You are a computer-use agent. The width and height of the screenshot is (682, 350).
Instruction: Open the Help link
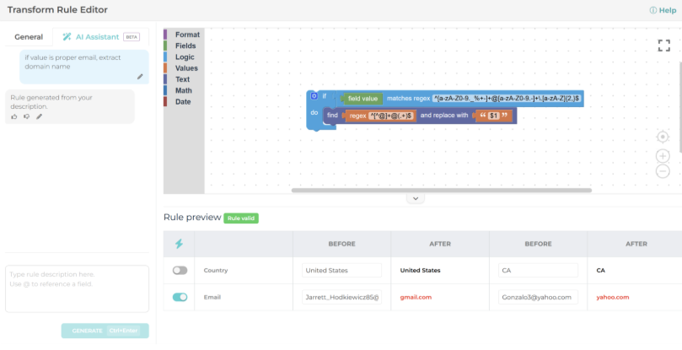(663, 10)
